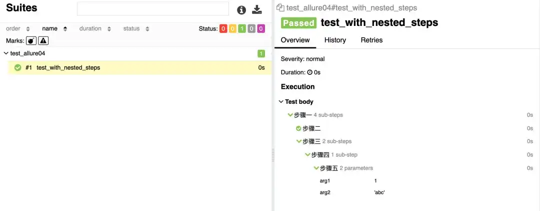
Task: Click the green check icon of 步骤二
Action: pyautogui.click(x=298, y=128)
